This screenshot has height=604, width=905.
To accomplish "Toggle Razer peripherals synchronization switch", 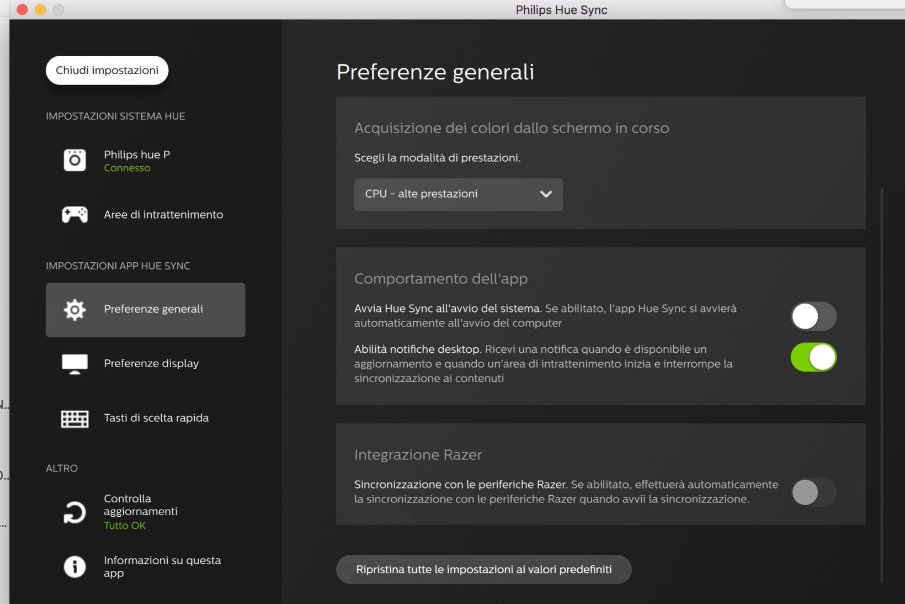I will coord(813,492).
